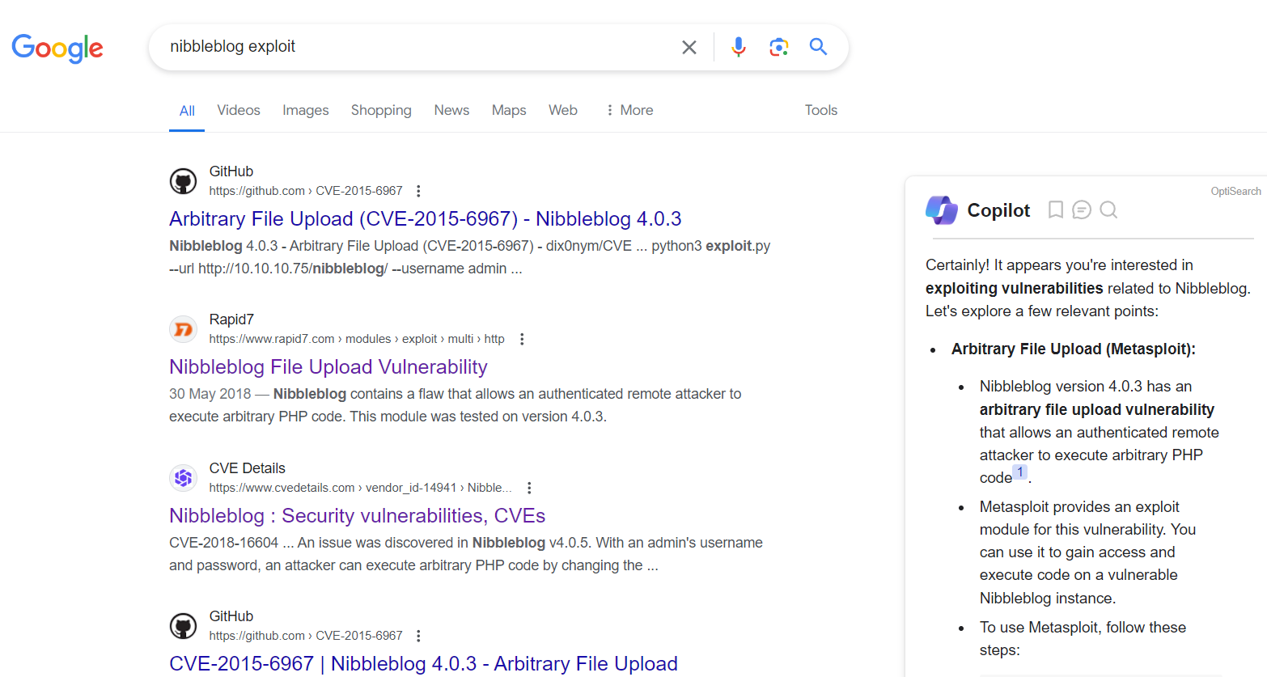Clear the search query with the X icon
The width and height of the screenshot is (1267, 677).
[689, 47]
